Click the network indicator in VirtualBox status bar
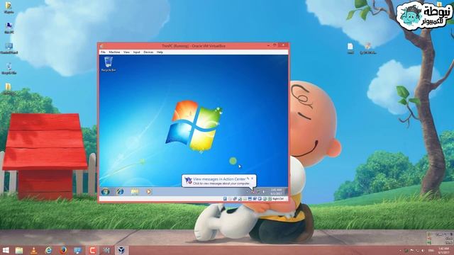This screenshot has height=255, width=454. pyautogui.click(x=240, y=199)
